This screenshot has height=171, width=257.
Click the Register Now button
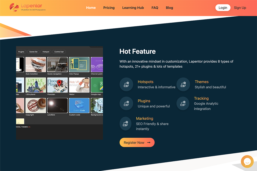(137, 142)
